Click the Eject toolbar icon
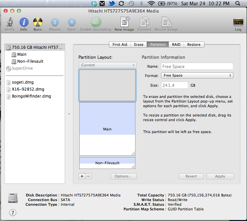 tap(72, 22)
